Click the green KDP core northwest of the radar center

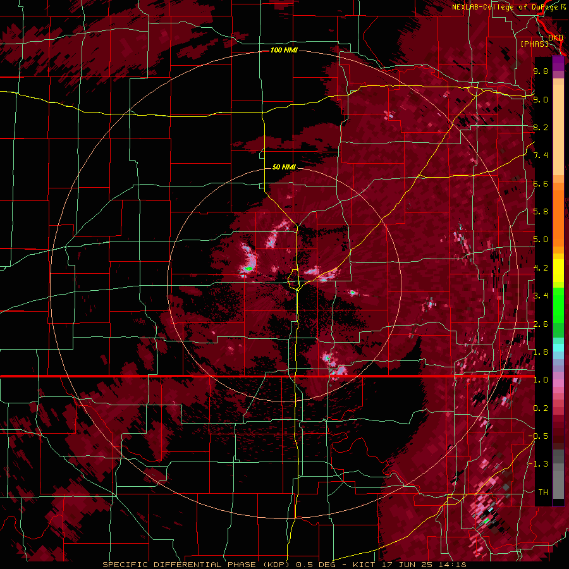point(248,269)
